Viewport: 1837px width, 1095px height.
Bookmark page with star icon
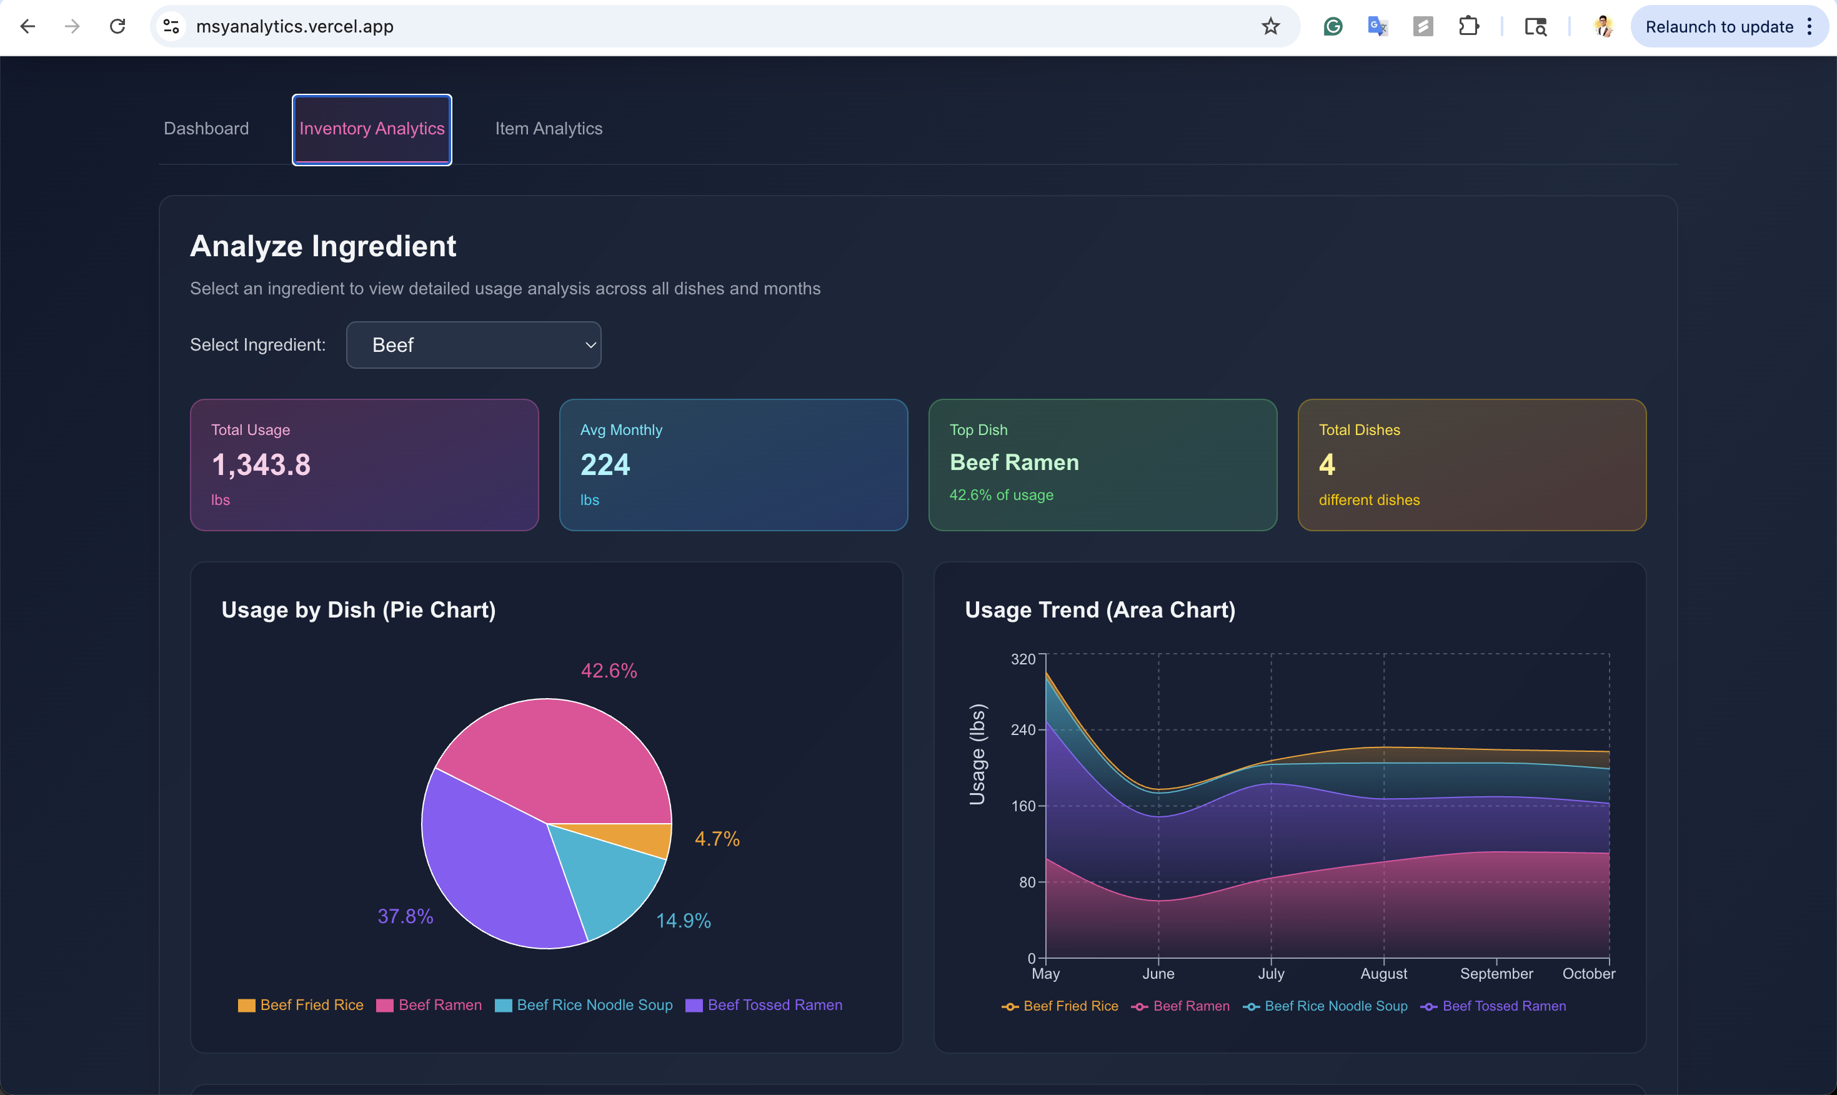pyautogui.click(x=1270, y=27)
